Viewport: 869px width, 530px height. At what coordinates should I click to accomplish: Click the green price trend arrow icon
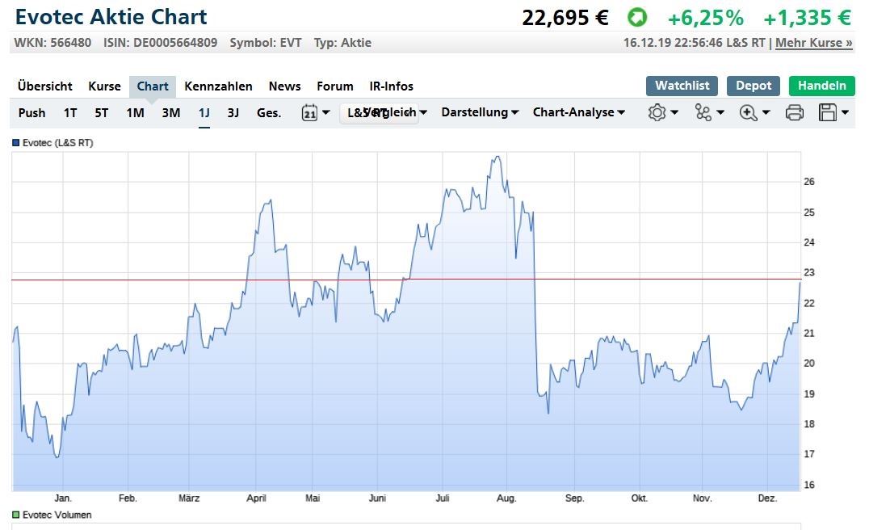tap(637, 17)
